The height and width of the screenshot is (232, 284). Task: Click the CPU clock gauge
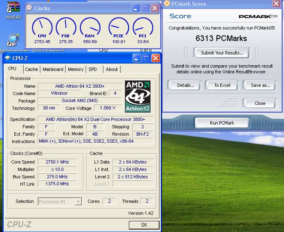(x=42, y=26)
